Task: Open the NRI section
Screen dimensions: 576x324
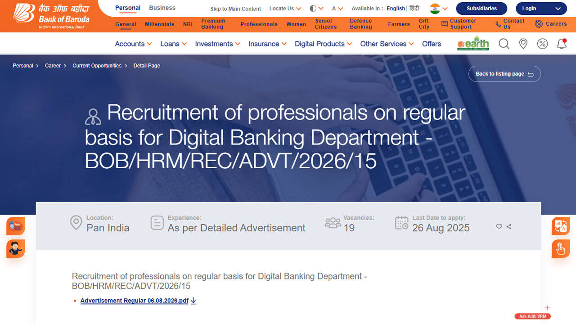Action: 188,24
